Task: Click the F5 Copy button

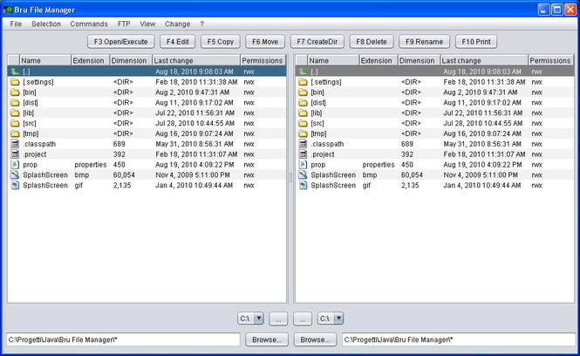Action: click(221, 42)
